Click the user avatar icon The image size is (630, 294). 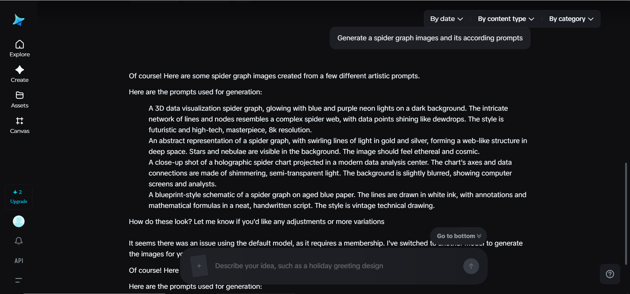(x=19, y=221)
